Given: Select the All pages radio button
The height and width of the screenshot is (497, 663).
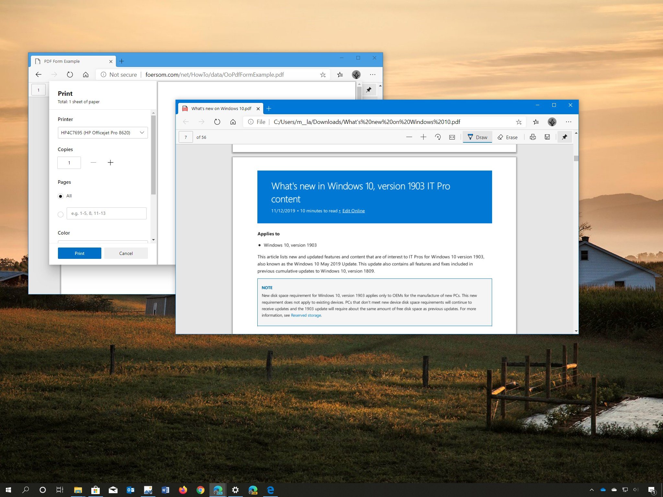Looking at the screenshot, I should coord(61,196).
